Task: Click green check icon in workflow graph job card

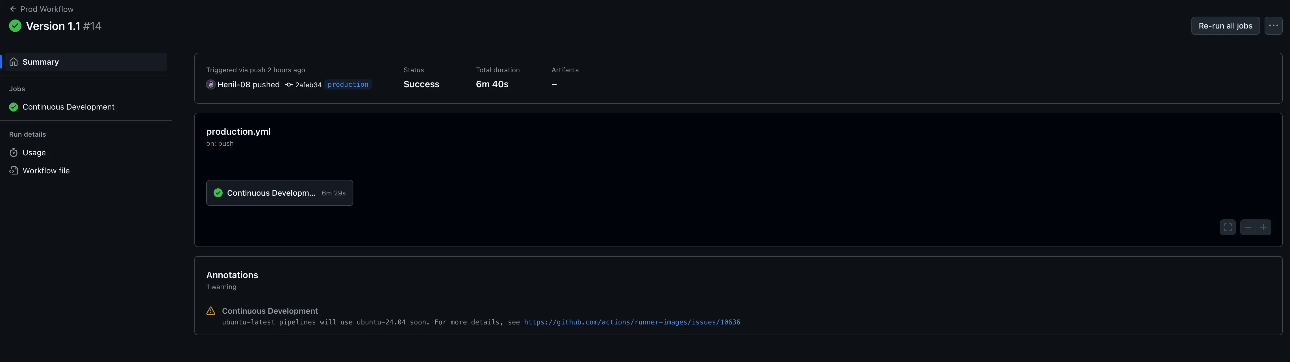Action: 218,193
